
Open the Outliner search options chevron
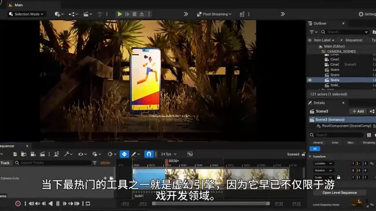pyautogui.click(x=366, y=32)
